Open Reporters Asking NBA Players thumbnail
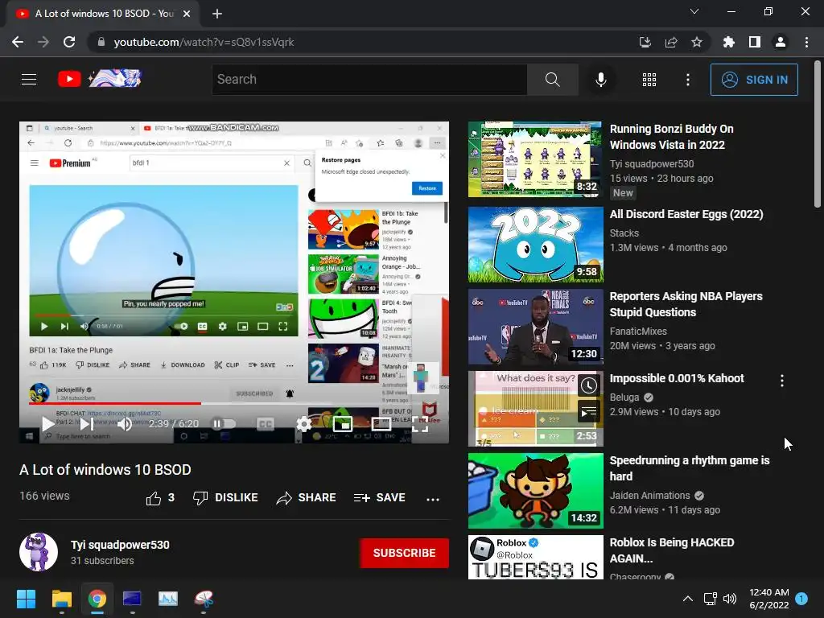This screenshot has height=618, width=824. [x=535, y=327]
